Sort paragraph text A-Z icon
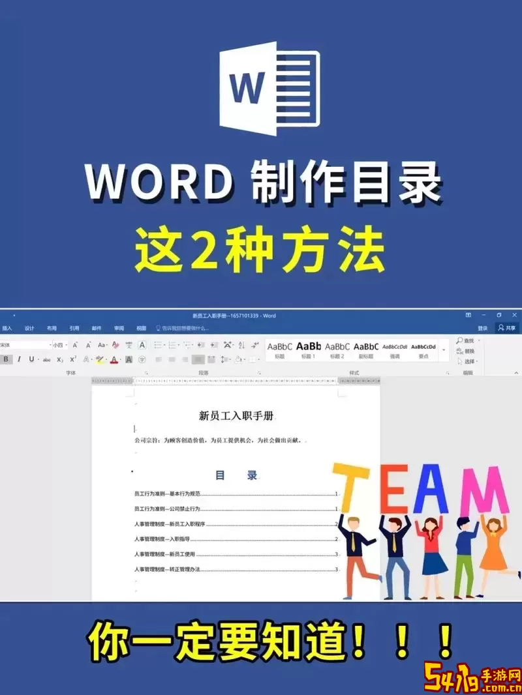 click(x=241, y=346)
